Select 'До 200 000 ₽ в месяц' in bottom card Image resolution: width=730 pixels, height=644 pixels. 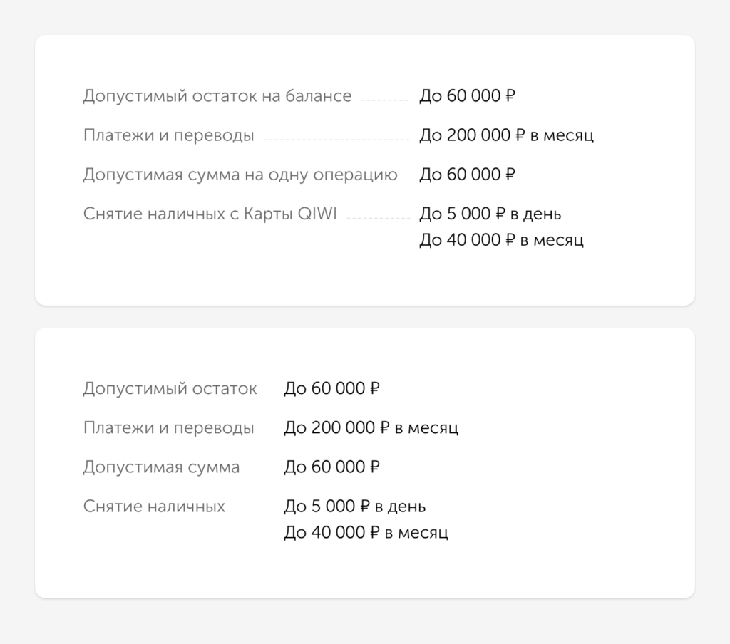pos(371,428)
